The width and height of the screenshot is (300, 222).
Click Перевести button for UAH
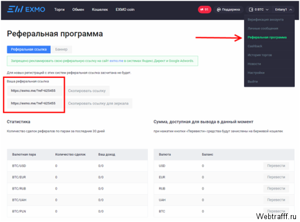click(276, 200)
